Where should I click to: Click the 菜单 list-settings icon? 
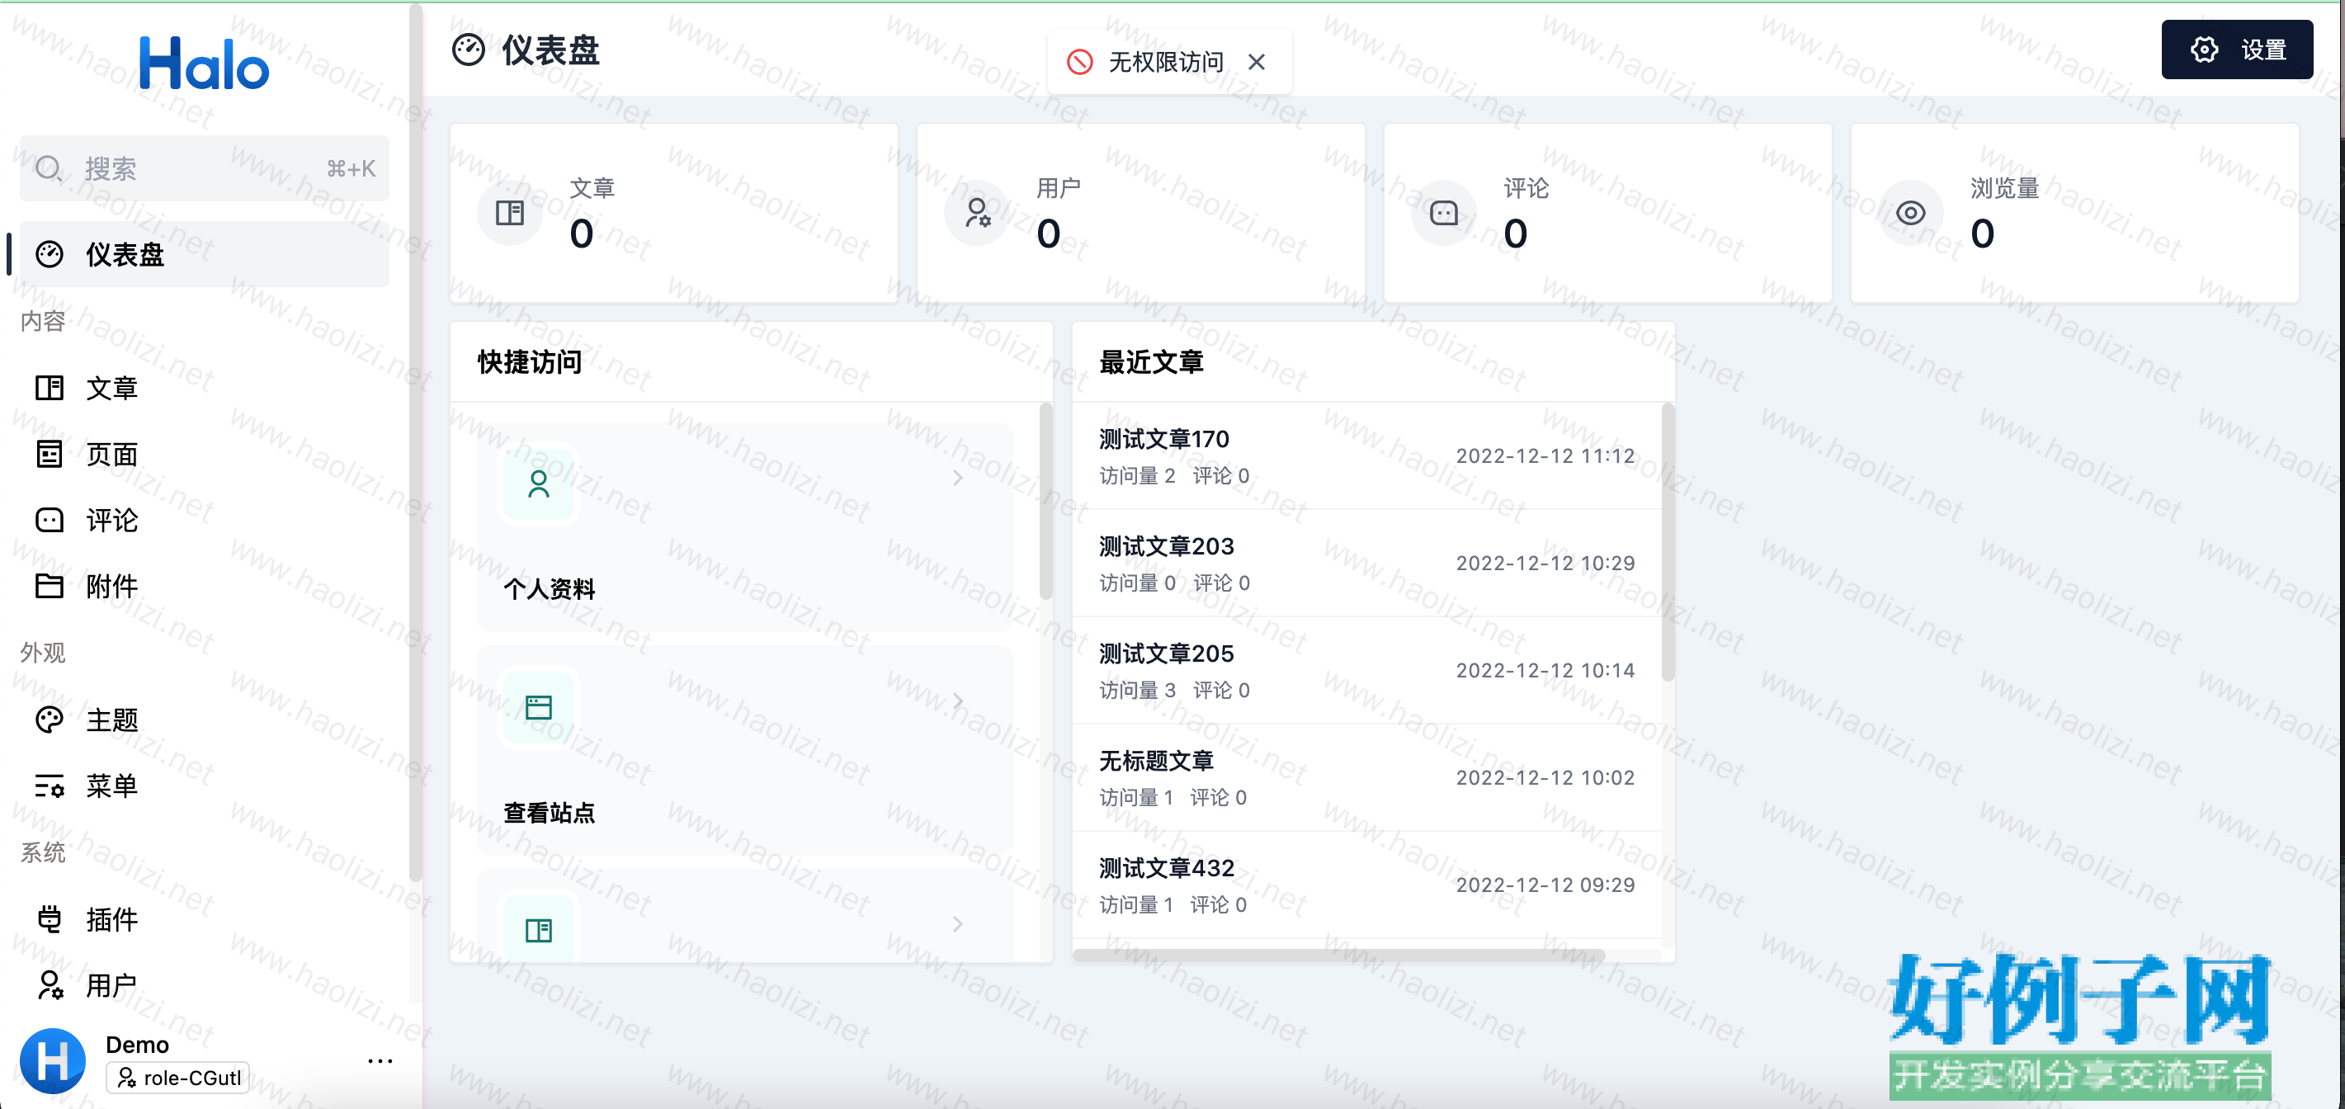(x=50, y=785)
